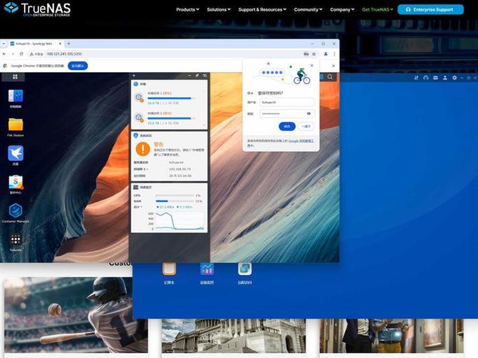Viewport: 478px width, 358px height.
Task: Open a new Chrome tab
Action: [x=69, y=44]
